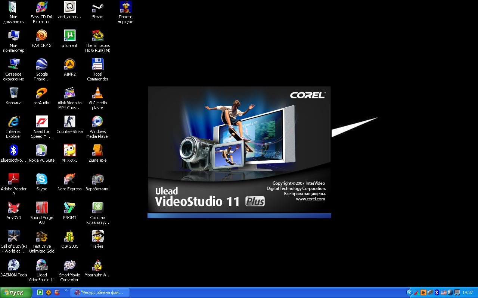Select the Сетевое окружение desktop icon
This screenshot has height=298, width=478.
(x=13, y=64)
